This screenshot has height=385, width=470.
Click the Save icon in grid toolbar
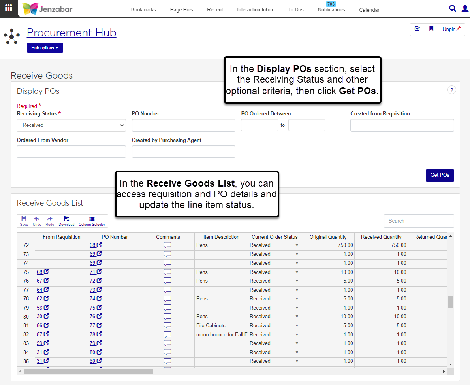pos(24,221)
